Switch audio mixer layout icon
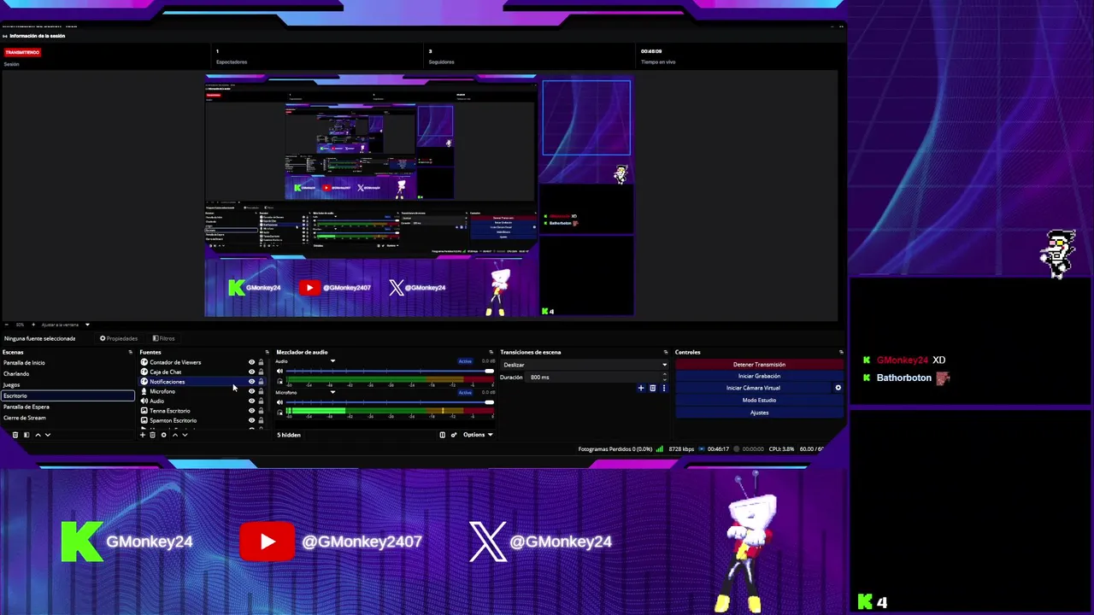This screenshot has width=1094, height=615. [x=442, y=435]
